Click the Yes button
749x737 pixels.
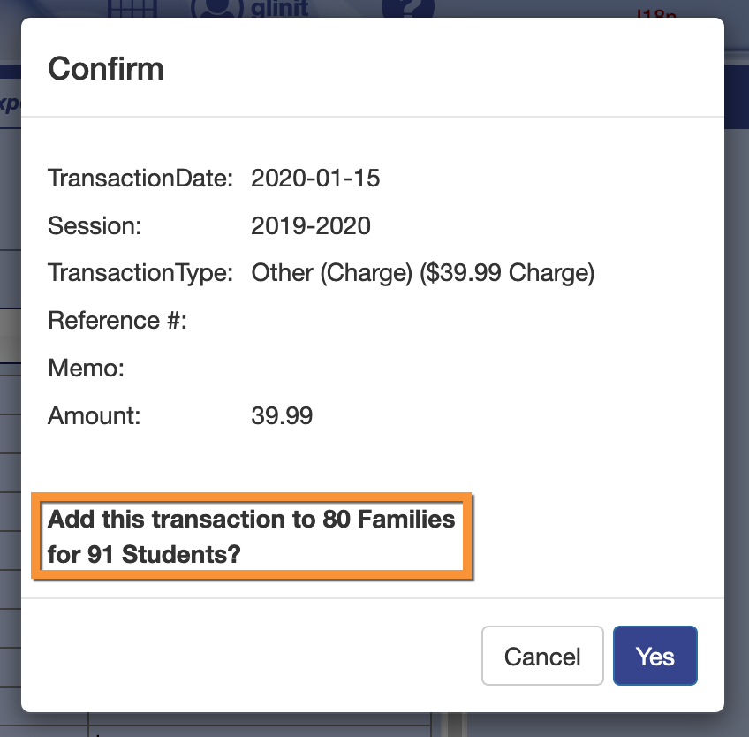654,657
